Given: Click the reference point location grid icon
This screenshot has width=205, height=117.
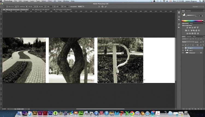Looking at the screenshot, I should [5, 7].
